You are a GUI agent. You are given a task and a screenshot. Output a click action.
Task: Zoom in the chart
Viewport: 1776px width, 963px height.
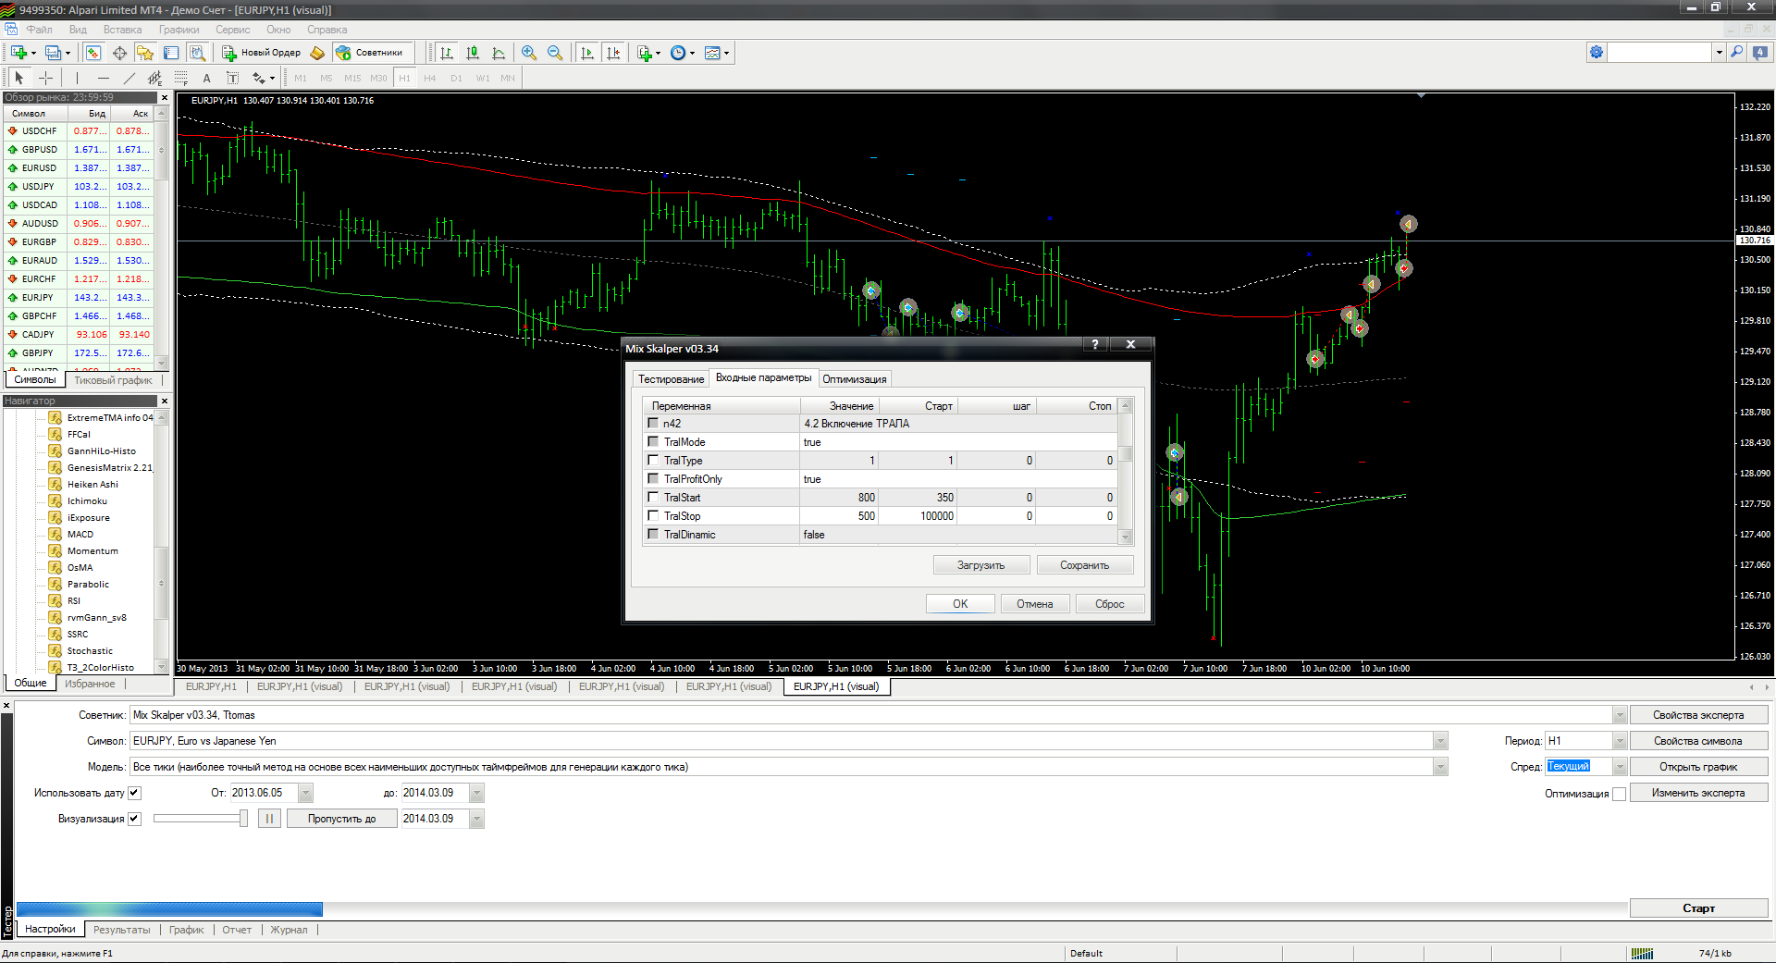click(529, 53)
